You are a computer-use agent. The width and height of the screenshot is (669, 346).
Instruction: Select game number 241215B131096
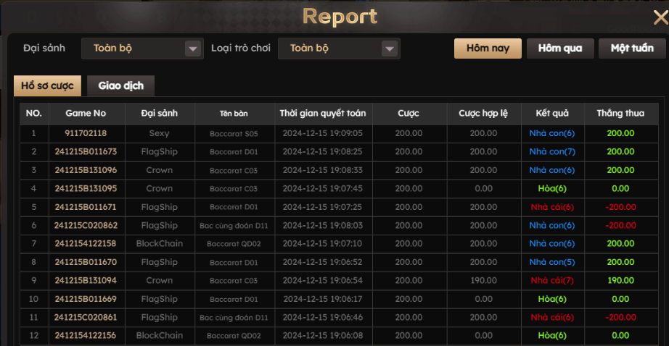pyautogui.click(x=86, y=170)
